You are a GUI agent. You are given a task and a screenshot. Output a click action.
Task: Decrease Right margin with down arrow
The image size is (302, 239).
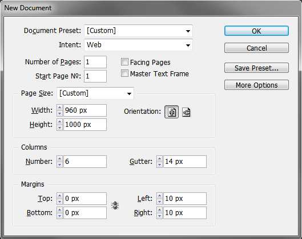coord(159,216)
